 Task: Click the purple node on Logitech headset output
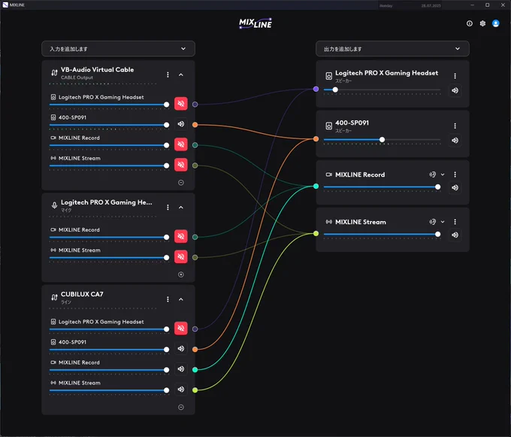[x=316, y=89]
